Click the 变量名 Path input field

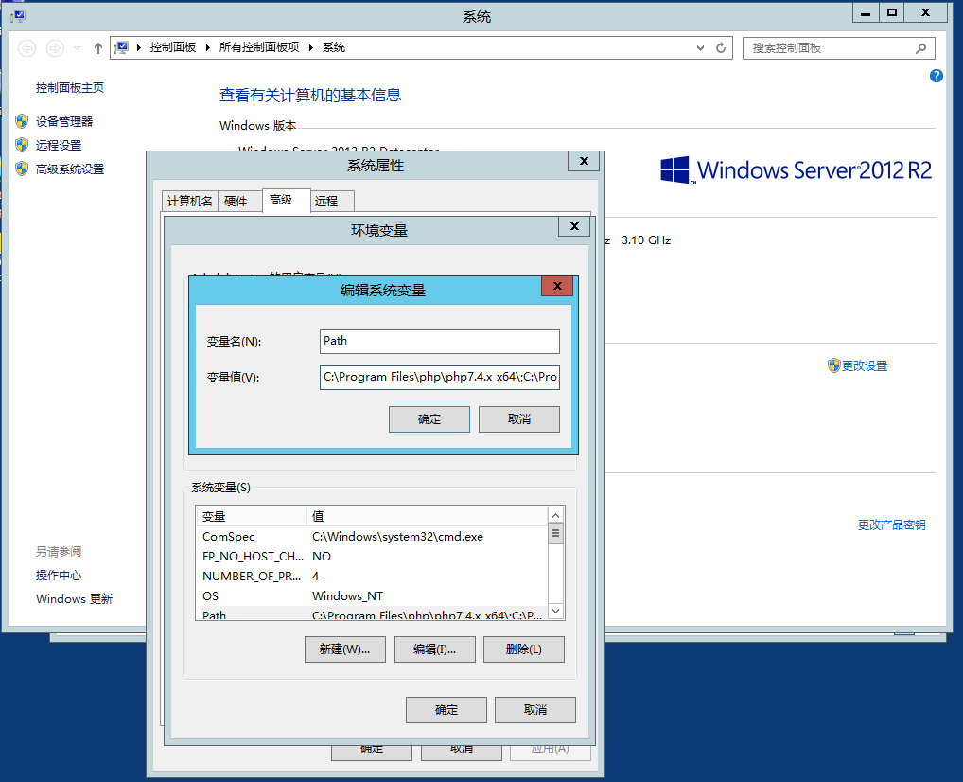(440, 342)
